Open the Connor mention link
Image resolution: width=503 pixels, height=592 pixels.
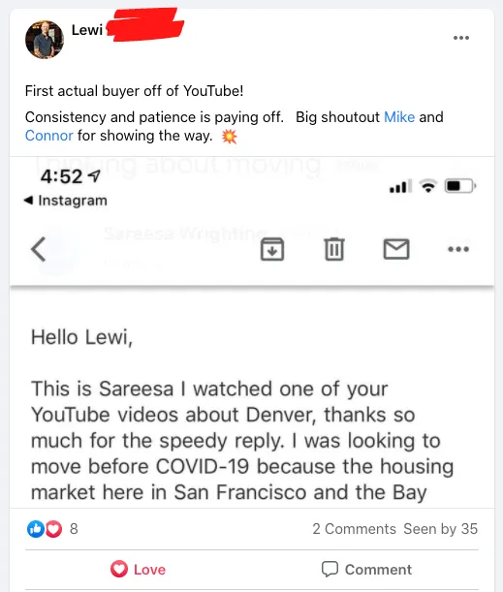(49, 136)
